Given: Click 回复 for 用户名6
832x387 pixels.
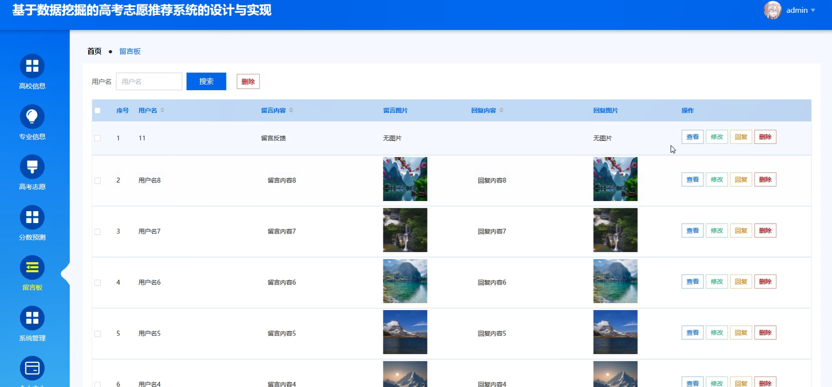Looking at the screenshot, I should [741, 282].
